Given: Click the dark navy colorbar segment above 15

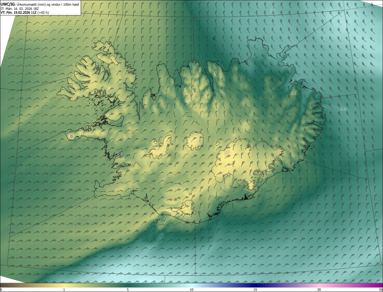Looking at the screenshot, I should coord(255,285).
